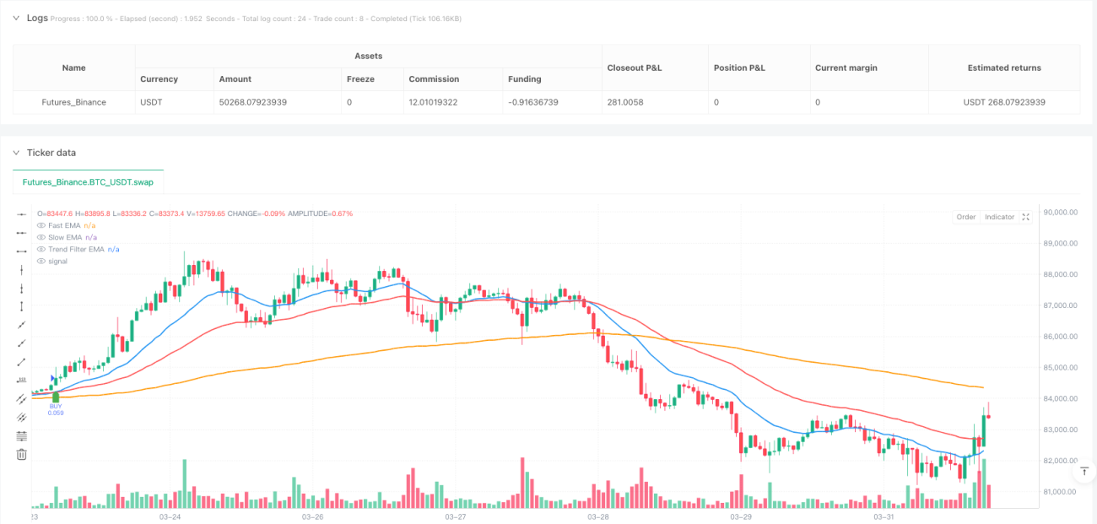Screen dimensions: 1097x524
Task: Select the Fibonacci retracement lines tool
Action: [21, 435]
